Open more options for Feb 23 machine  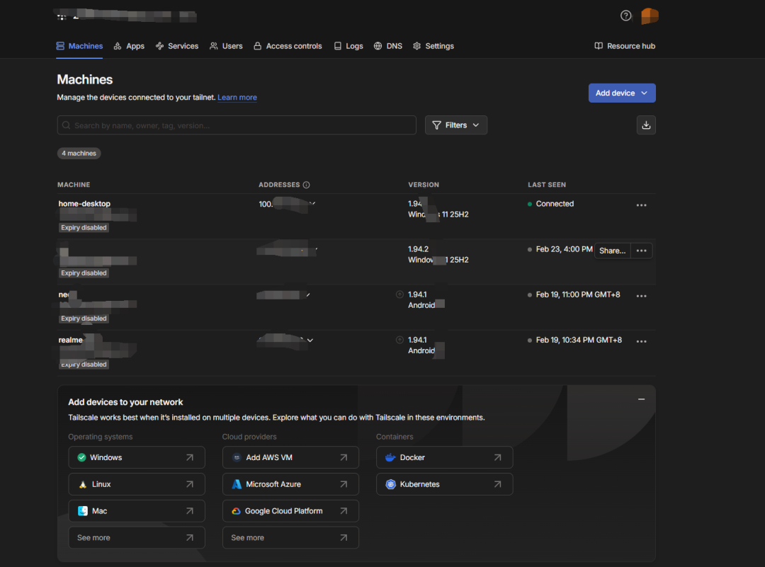[641, 251]
